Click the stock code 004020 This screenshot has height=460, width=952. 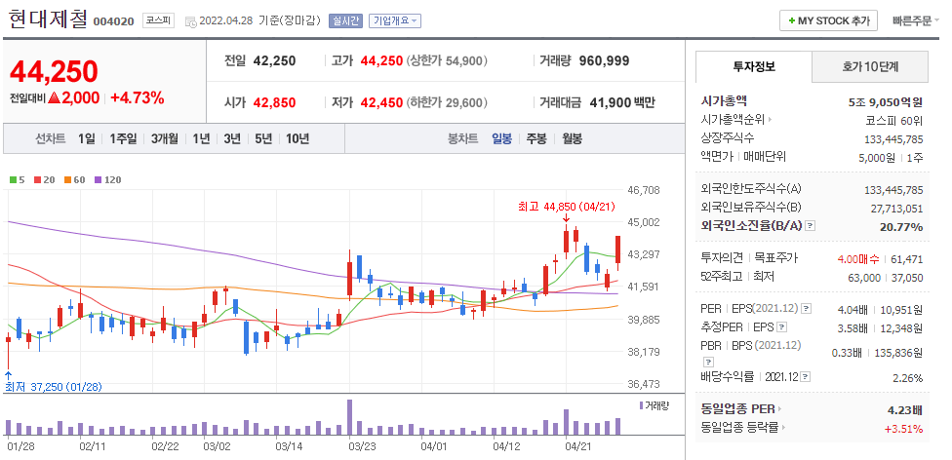click(x=113, y=22)
